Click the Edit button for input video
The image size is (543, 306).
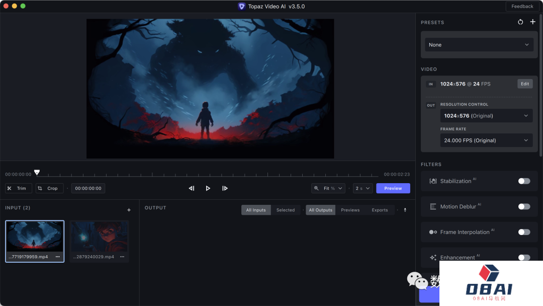[524, 84]
